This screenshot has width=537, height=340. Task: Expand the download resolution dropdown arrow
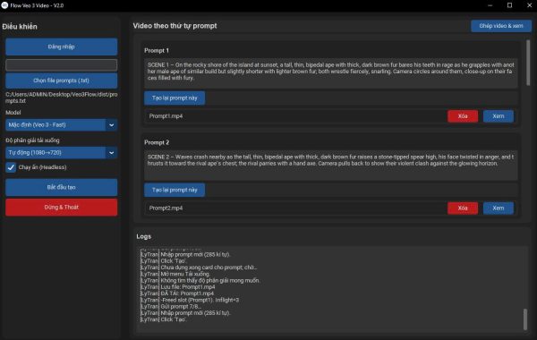pyautogui.click(x=112, y=153)
